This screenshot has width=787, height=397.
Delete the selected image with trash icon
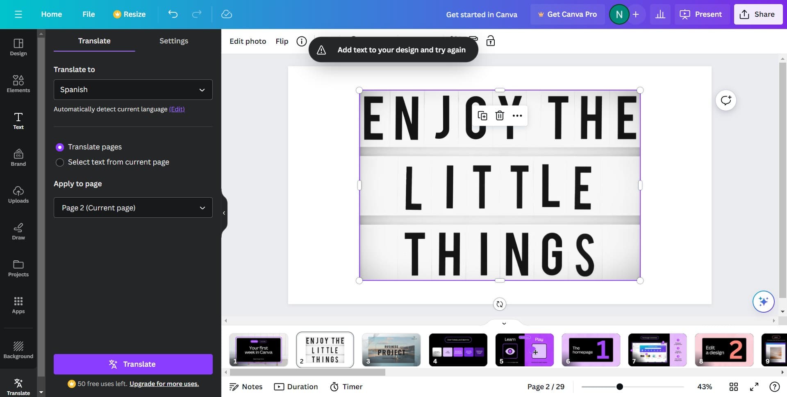[499, 116]
